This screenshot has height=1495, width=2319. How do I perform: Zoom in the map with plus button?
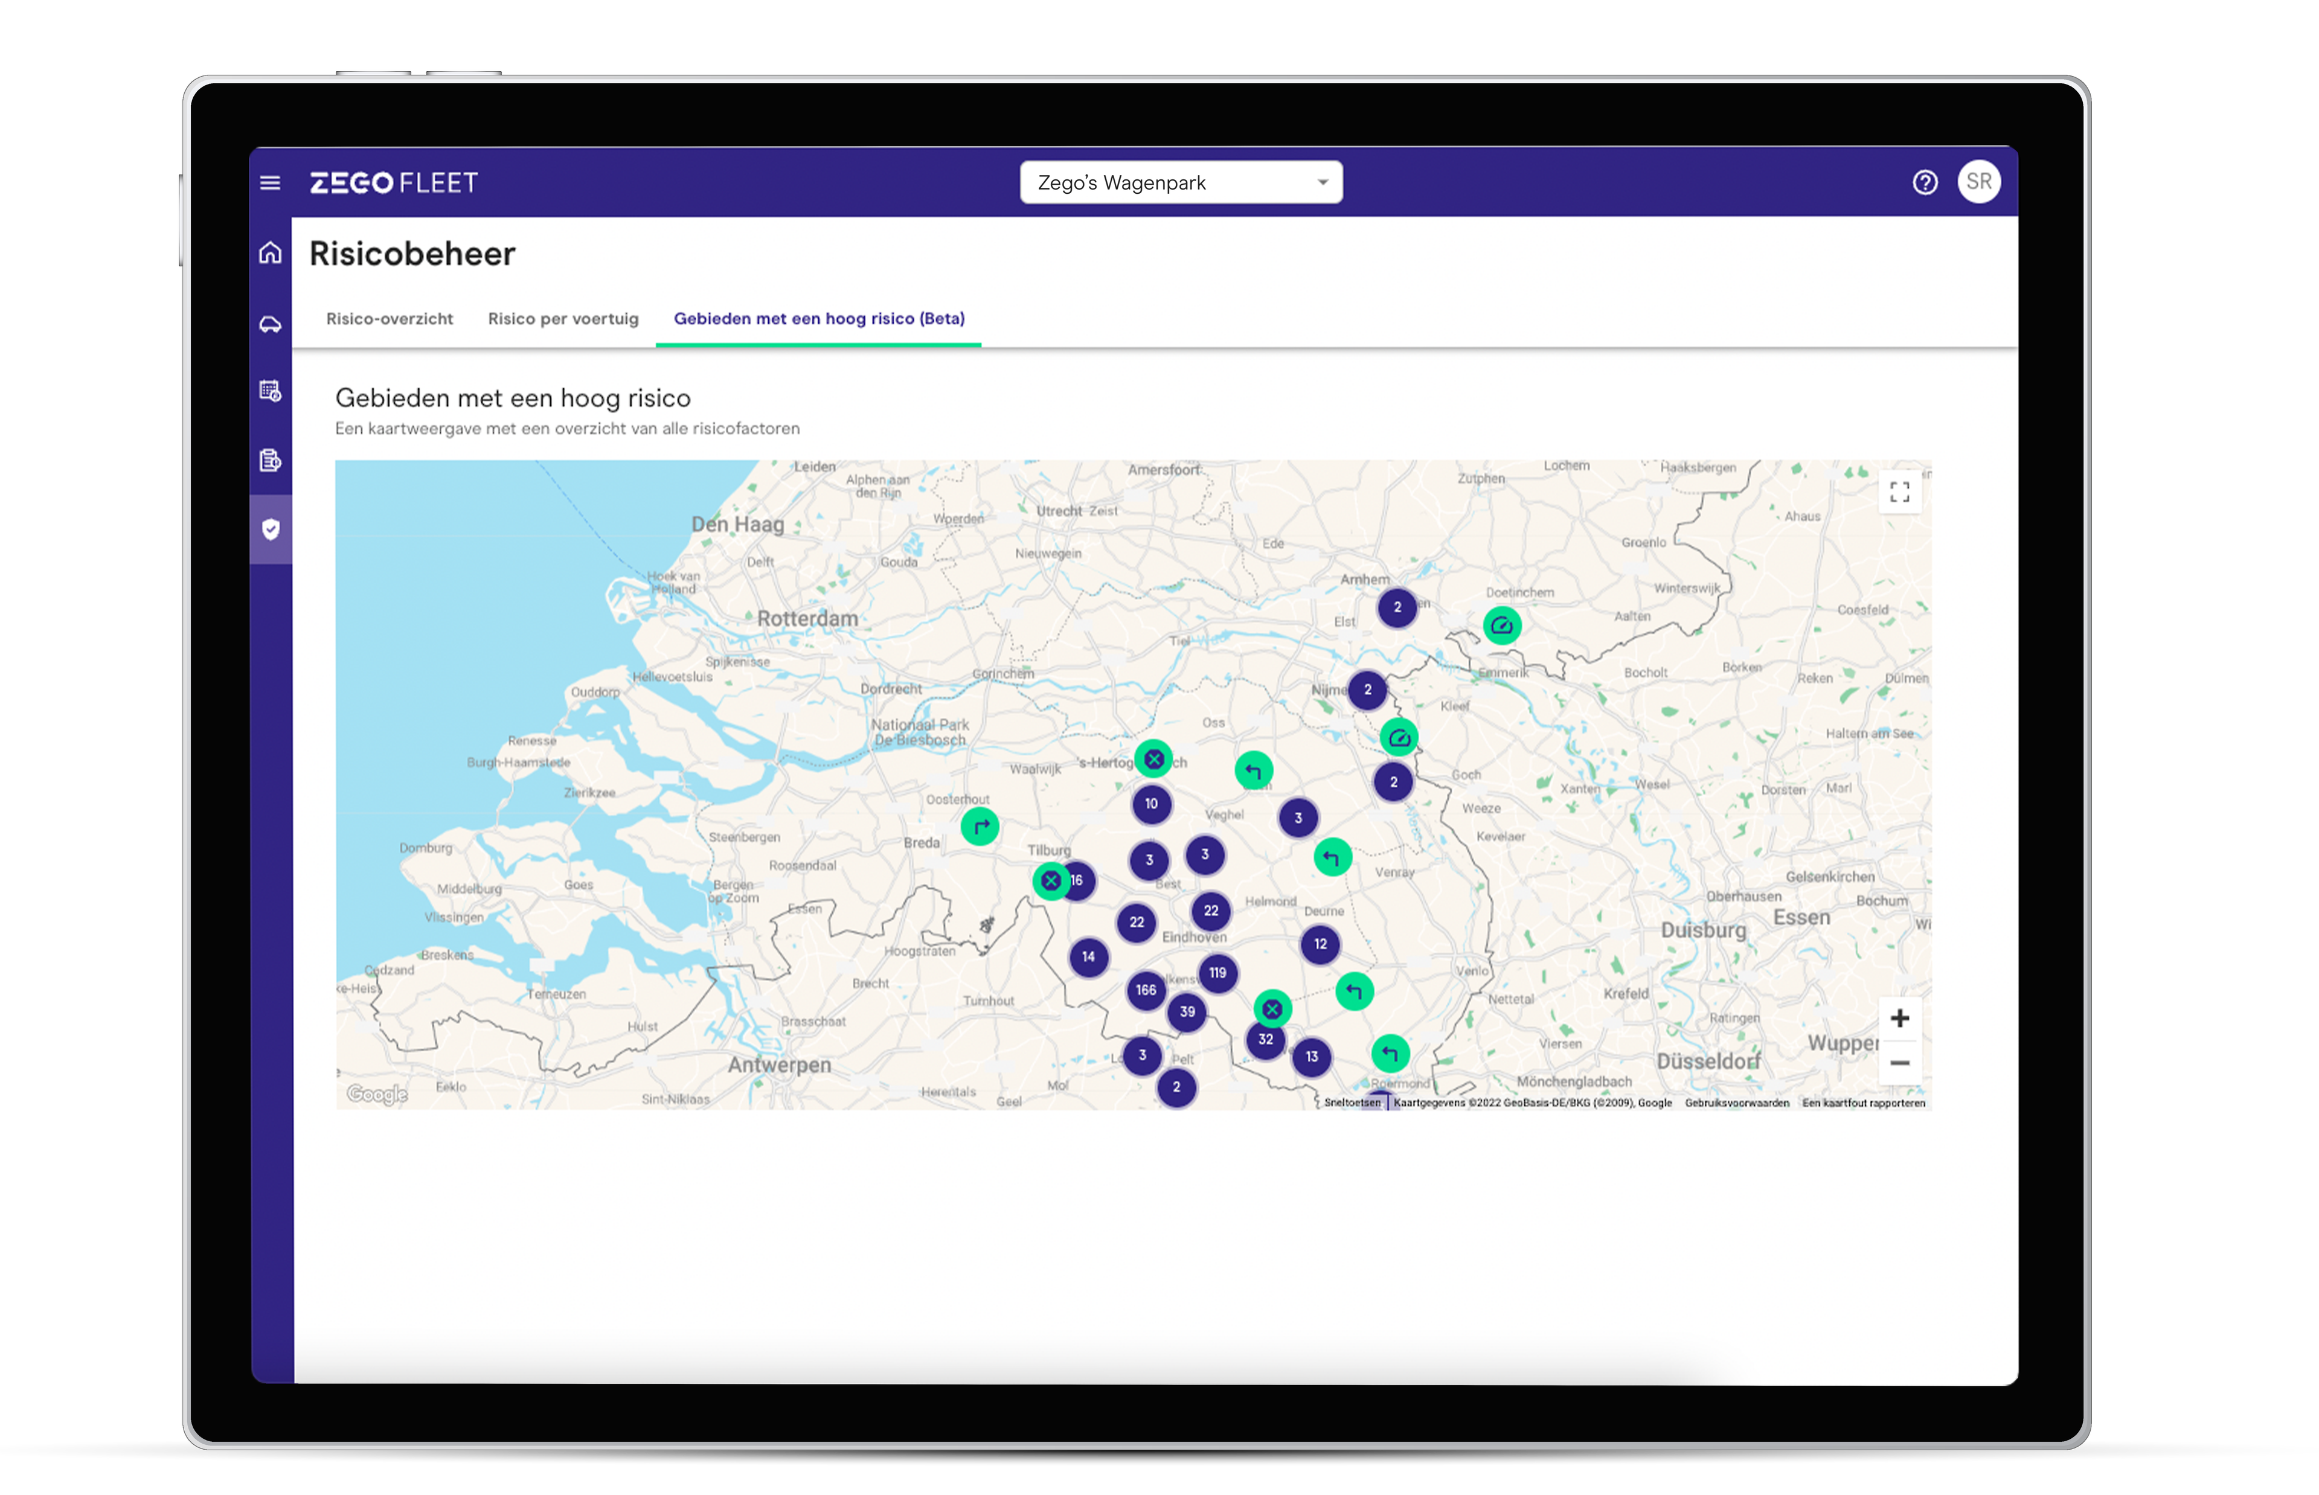pyautogui.click(x=1900, y=1019)
